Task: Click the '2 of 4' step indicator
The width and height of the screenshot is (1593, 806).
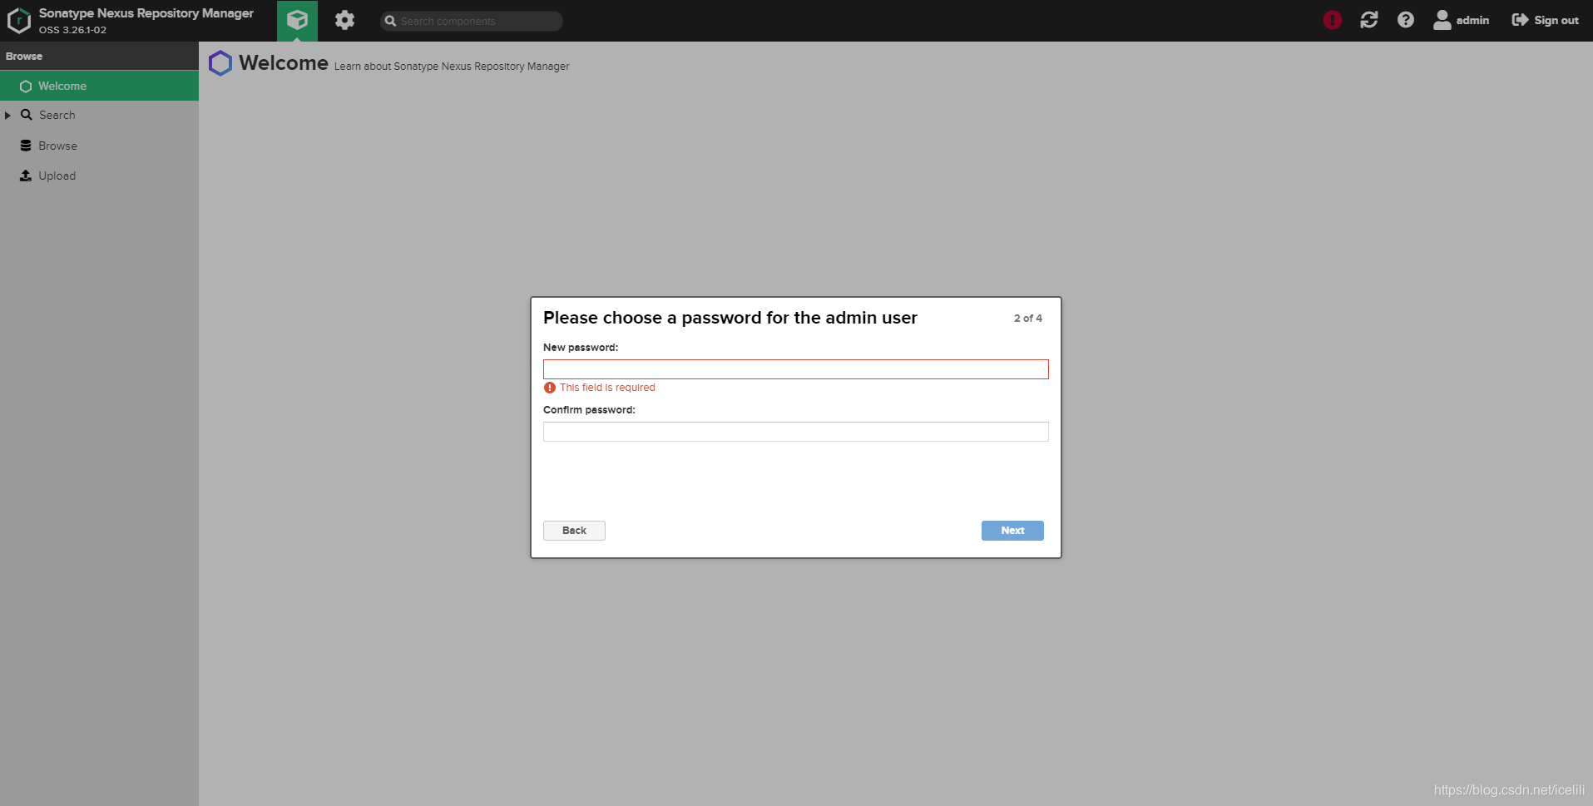Action: (x=1027, y=319)
